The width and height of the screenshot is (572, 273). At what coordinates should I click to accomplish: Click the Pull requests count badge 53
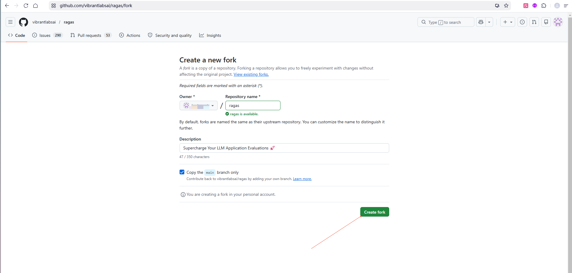[108, 35]
